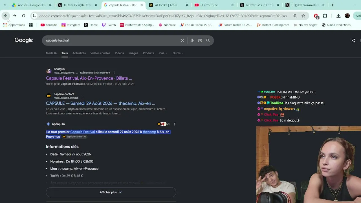Switch to AI Toolkit Artlist tab
Screen dimensions: 361x203
click(x=168, y=5)
